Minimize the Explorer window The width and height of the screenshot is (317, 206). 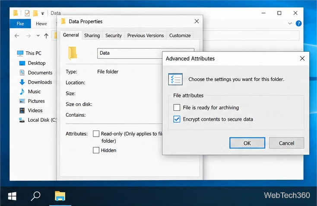click(x=263, y=13)
